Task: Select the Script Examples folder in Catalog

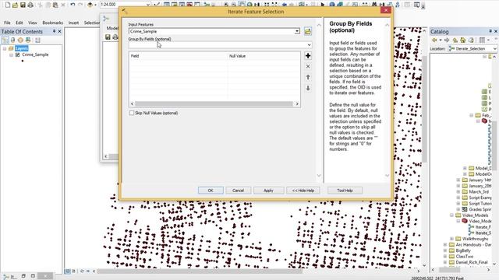Action: tap(480, 198)
